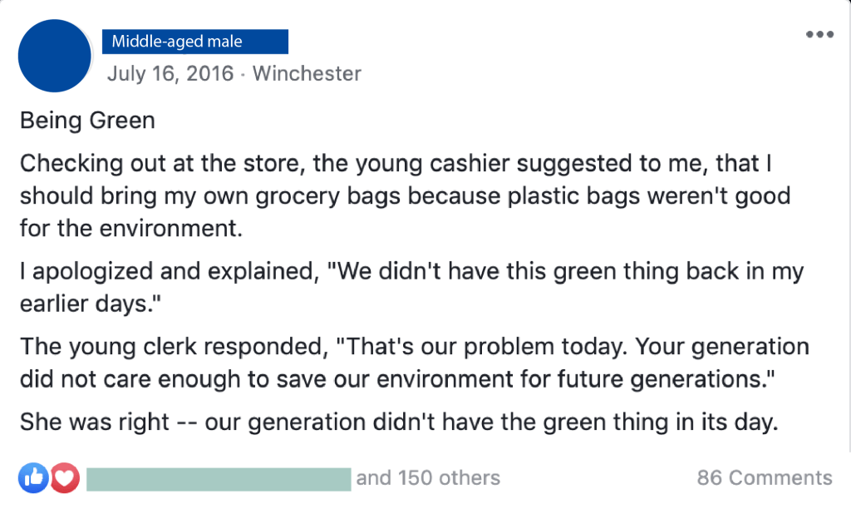Open the "Middle-aged male" author profile name
Viewport: 851px width, 509px height.
click(195, 42)
